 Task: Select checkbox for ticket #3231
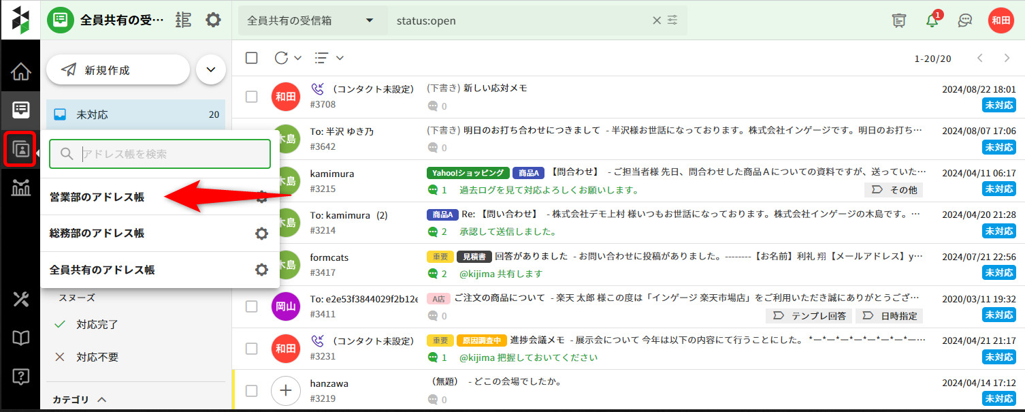(252, 349)
